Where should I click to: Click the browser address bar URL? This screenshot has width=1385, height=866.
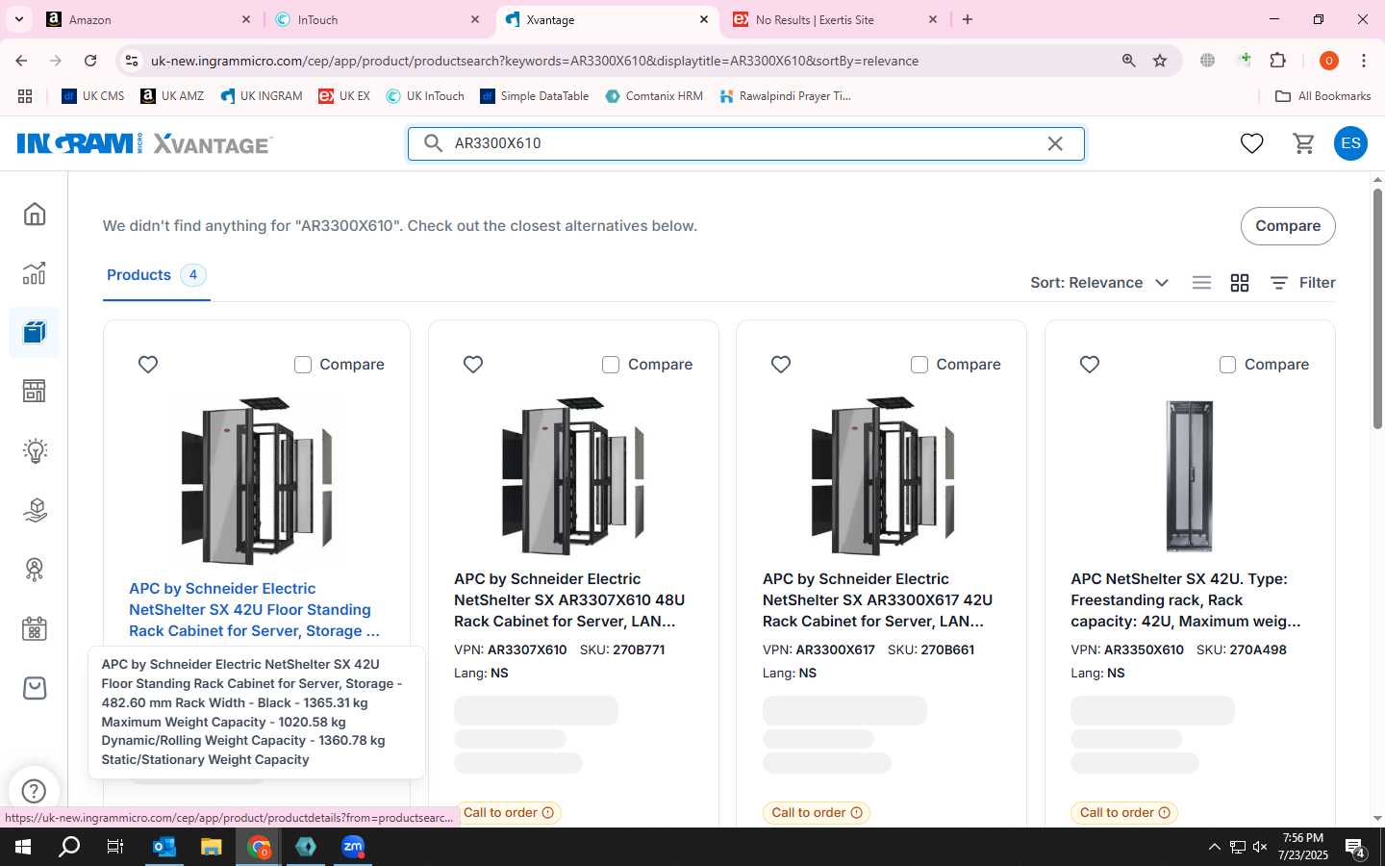pyautogui.click(x=535, y=61)
